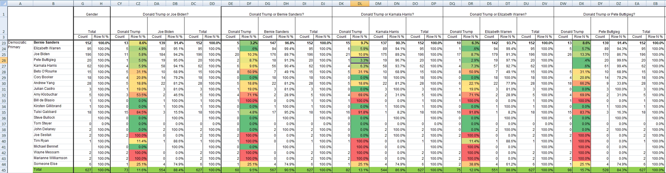This screenshot has width=666, height=173.
Task: Click the 9.5% cell in Total row
Action: pyautogui.click(x=249, y=170)
